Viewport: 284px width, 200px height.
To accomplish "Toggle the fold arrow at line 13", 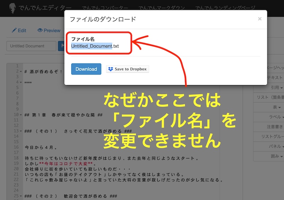I will (x=21, y=131).
